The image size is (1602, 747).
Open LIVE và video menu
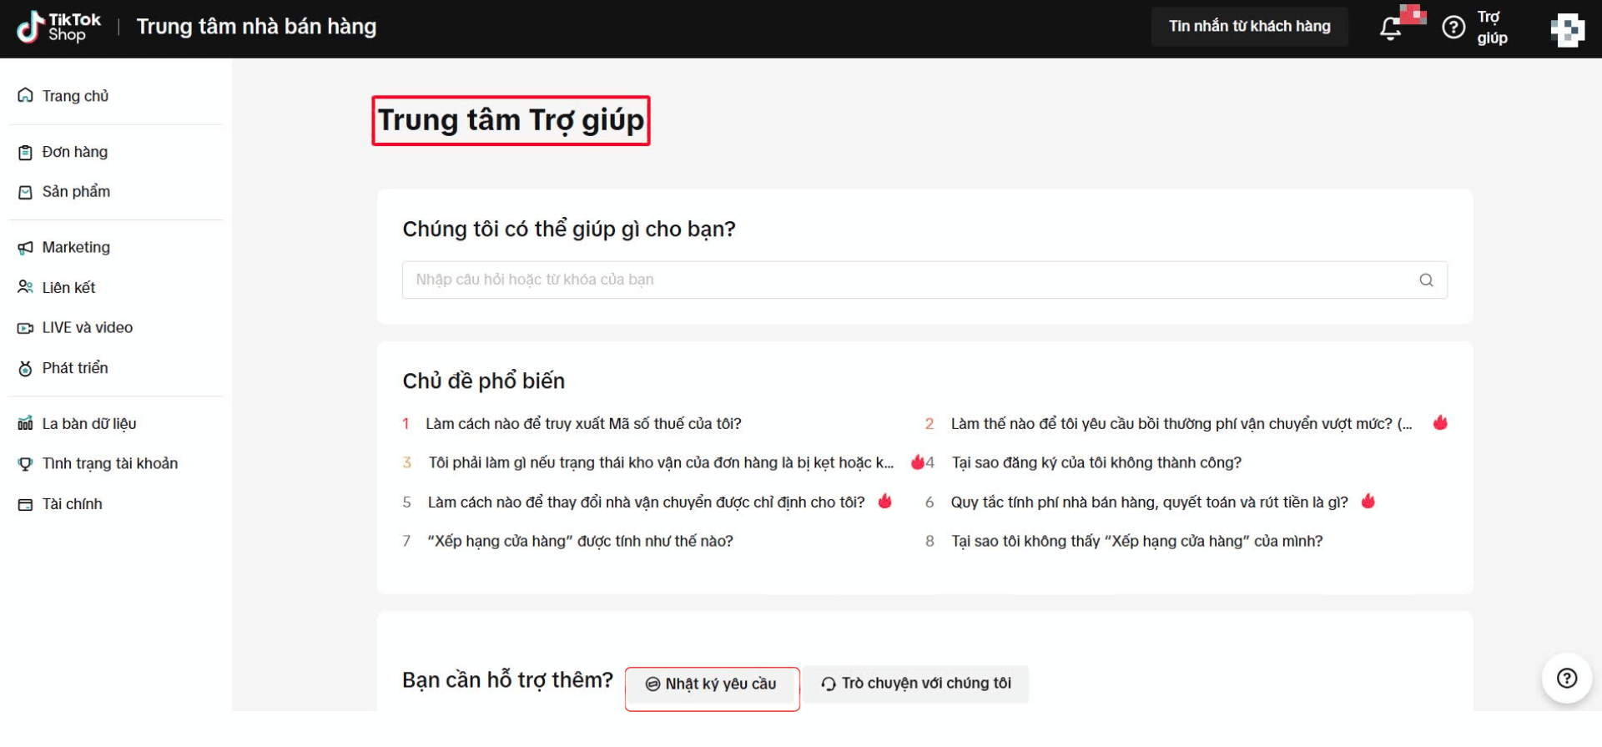[87, 328]
